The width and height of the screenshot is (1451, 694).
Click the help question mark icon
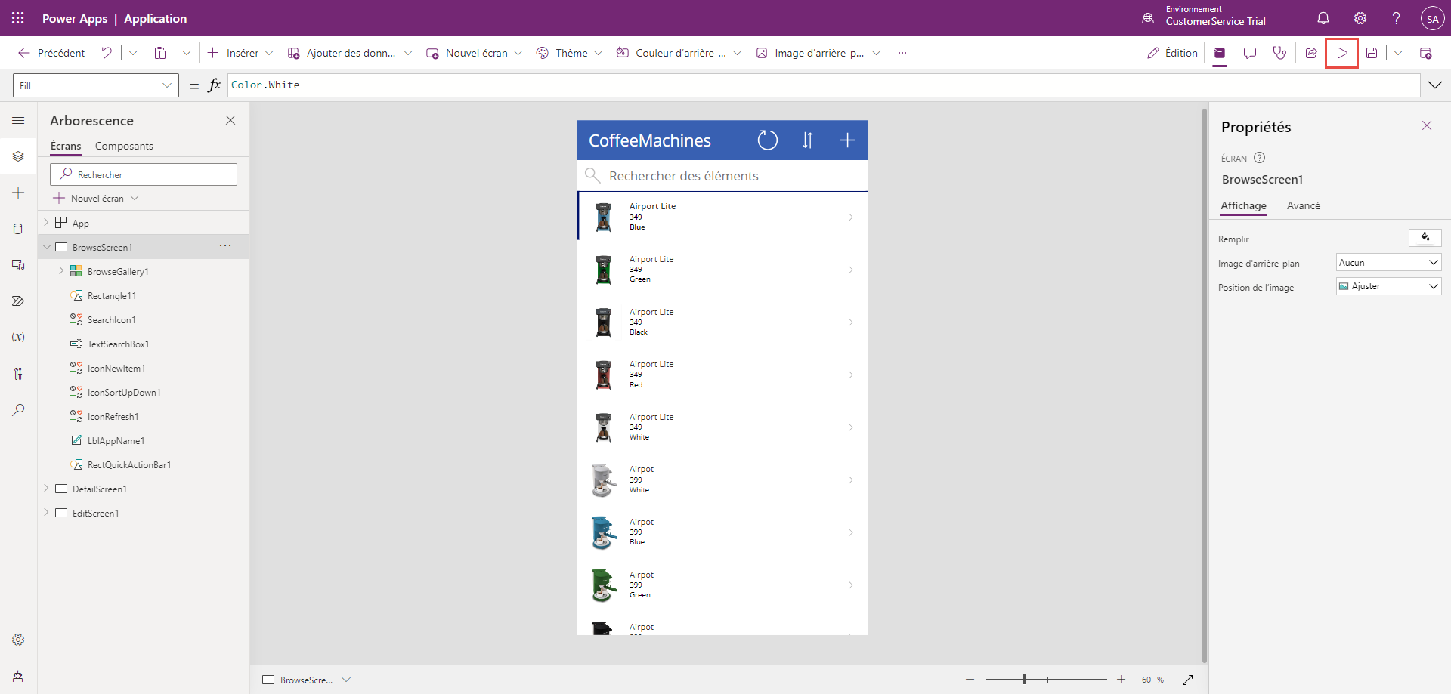1396,18
